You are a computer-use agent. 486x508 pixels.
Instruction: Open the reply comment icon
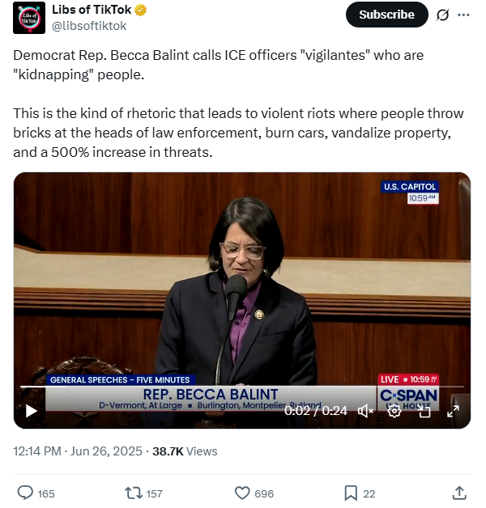click(25, 493)
